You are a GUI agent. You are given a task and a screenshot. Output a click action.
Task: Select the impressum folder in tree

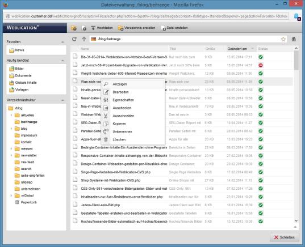coord(26,135)
